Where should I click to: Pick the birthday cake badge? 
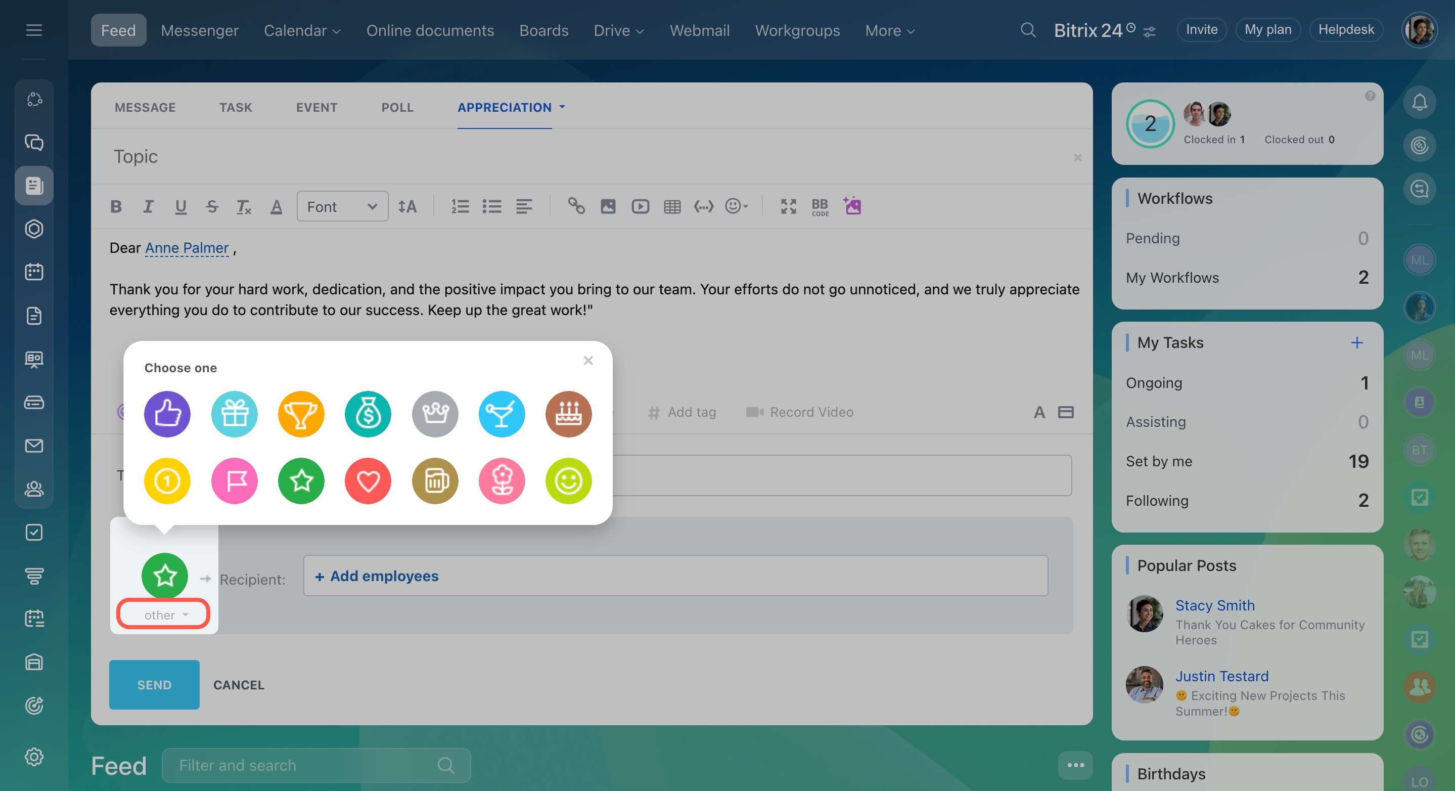pyautogui.click(x=568, y=414)
